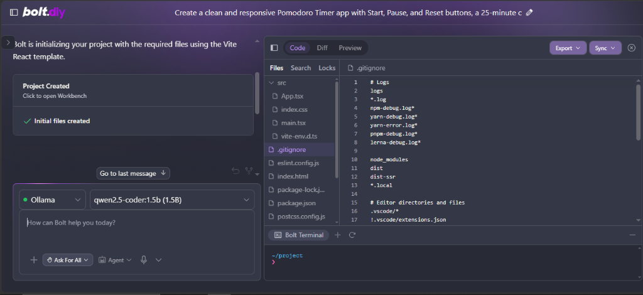Click the file tree scrollbar
643x295 pixels.
tap(337, 129)
